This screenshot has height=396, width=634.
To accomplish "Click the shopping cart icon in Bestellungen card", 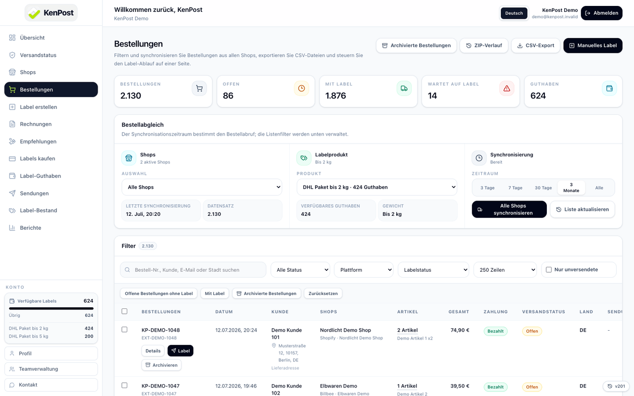I will [199, 89].
